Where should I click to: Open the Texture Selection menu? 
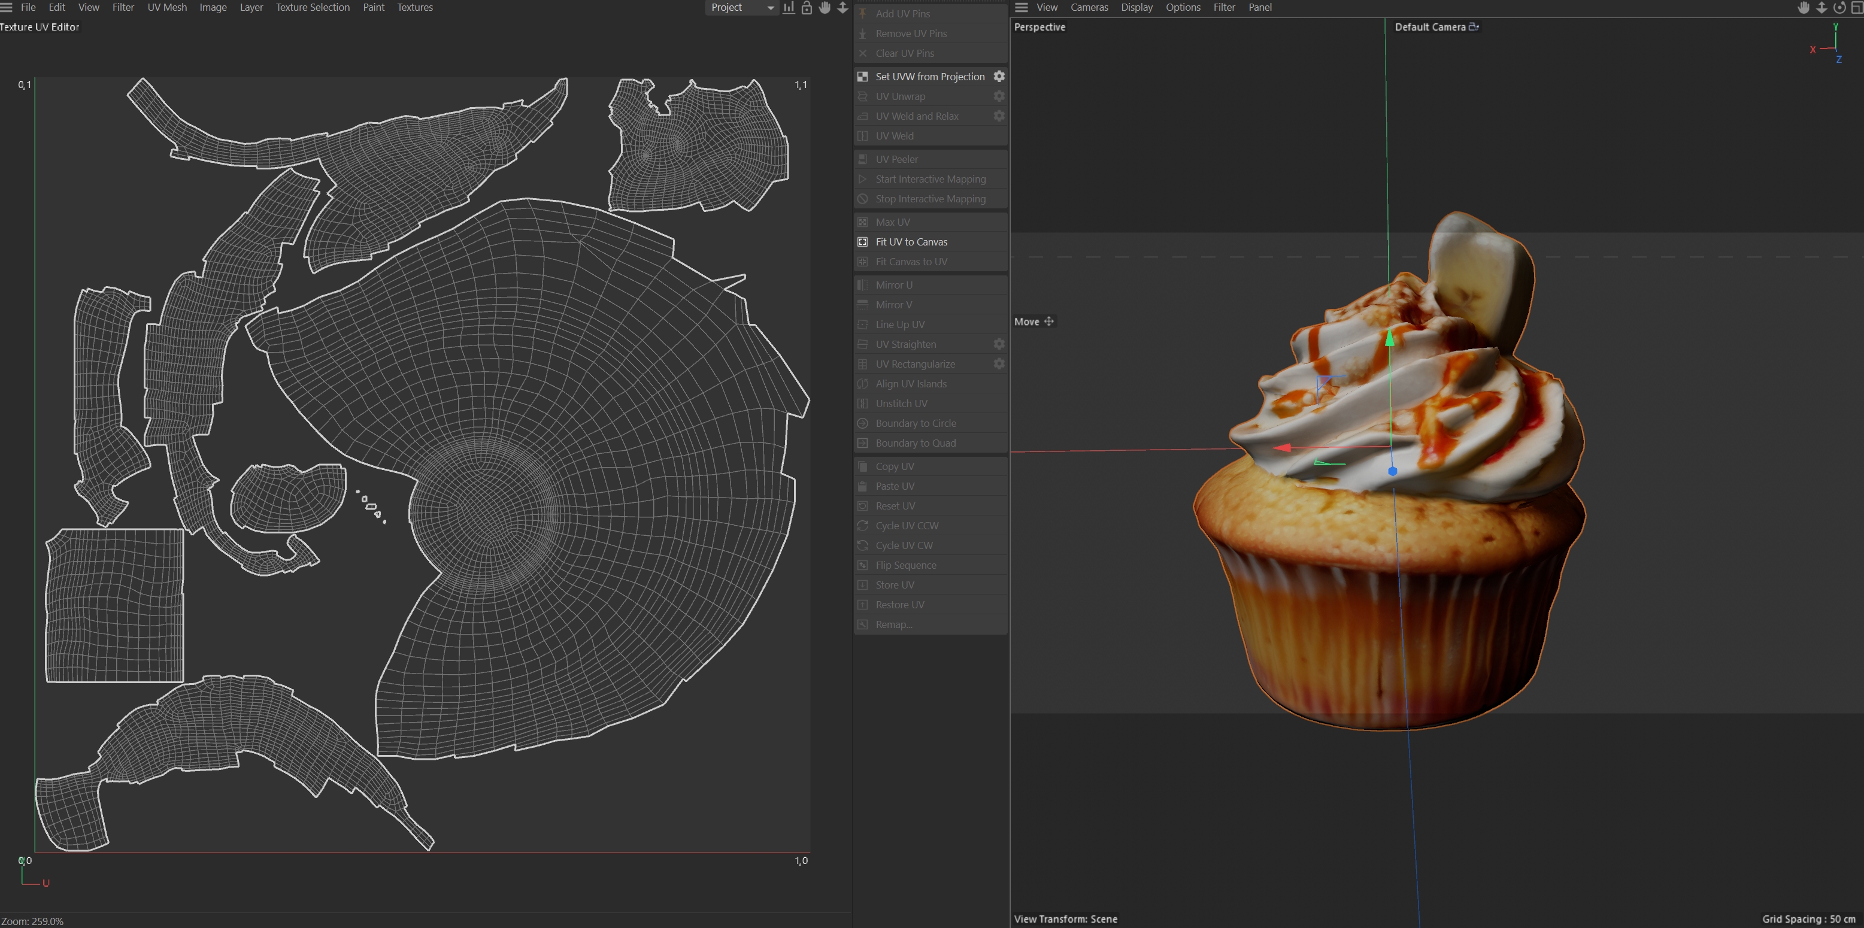[x=312, y=7]
